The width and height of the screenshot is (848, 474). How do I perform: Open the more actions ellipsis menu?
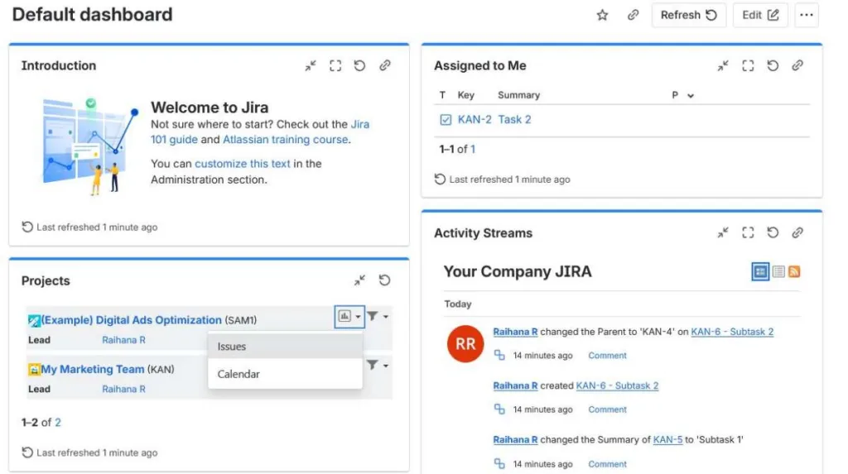click(807, 15)
